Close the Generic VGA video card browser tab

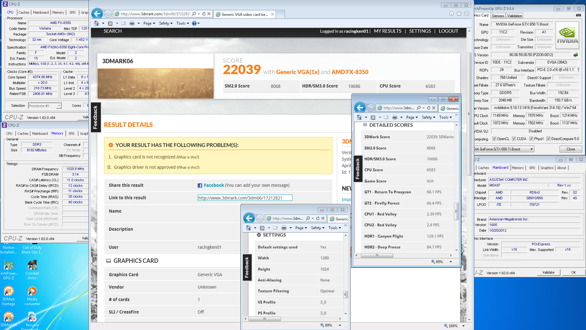pos(272,14)
